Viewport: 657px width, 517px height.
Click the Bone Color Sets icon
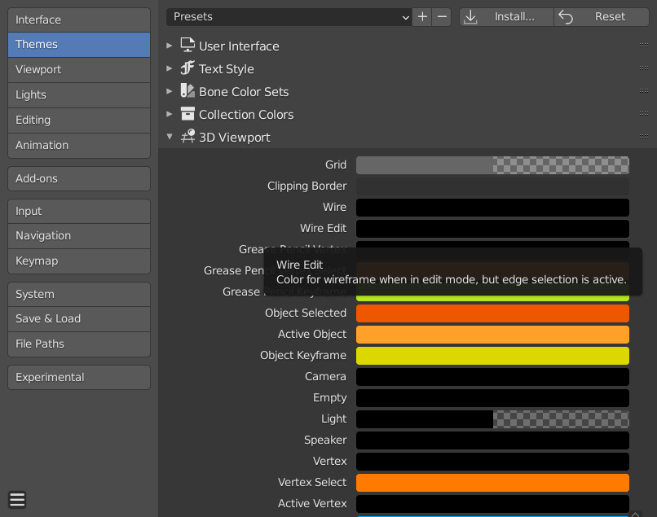coord(187,91)
